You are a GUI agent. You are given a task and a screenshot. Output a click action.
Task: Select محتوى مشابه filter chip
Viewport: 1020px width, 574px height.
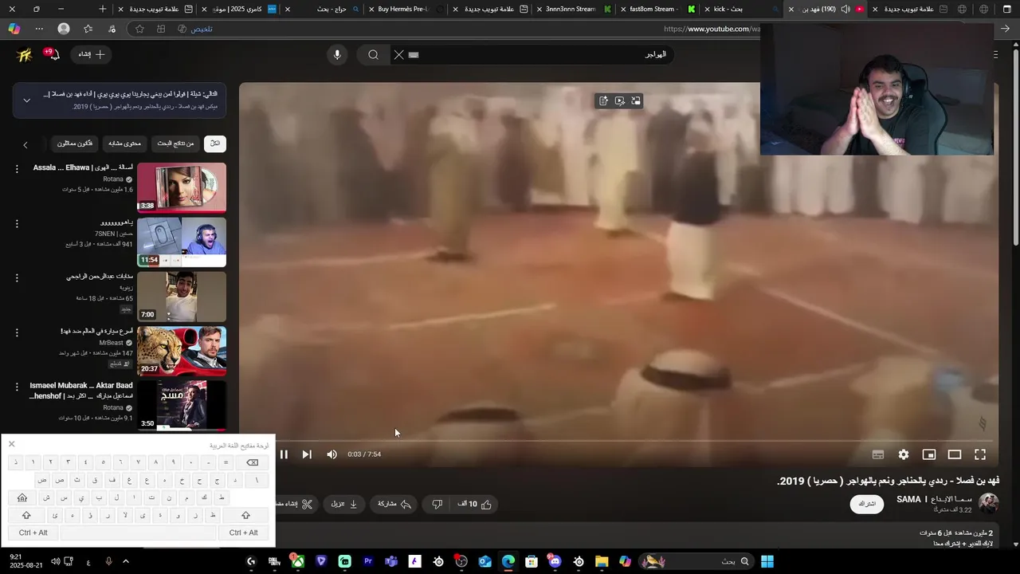[x=125, y=143]
